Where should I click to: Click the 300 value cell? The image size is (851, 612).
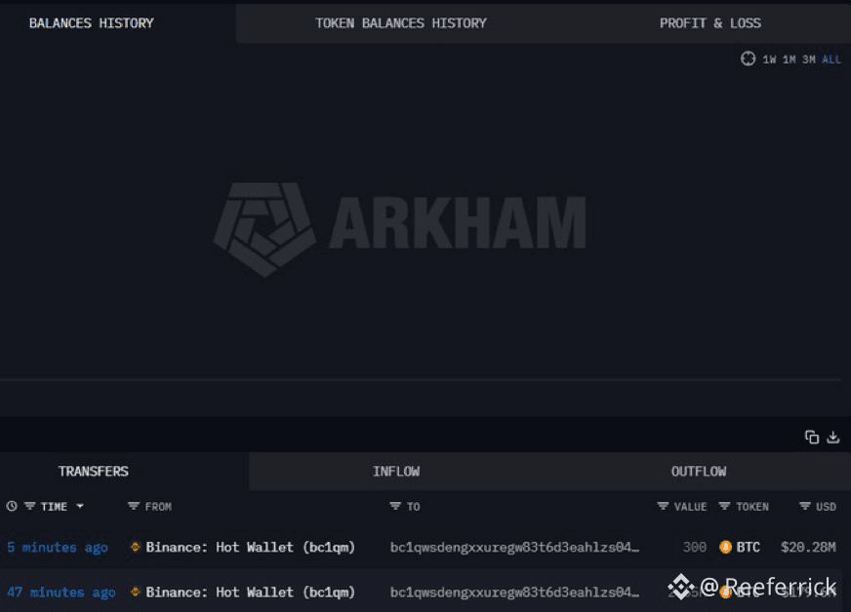(x=695, y=548)
